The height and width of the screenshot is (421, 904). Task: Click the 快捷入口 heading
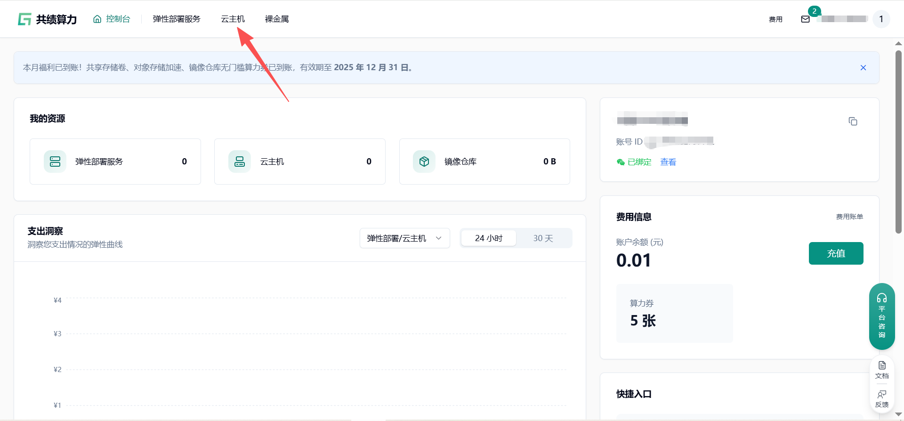coord(634,394)
